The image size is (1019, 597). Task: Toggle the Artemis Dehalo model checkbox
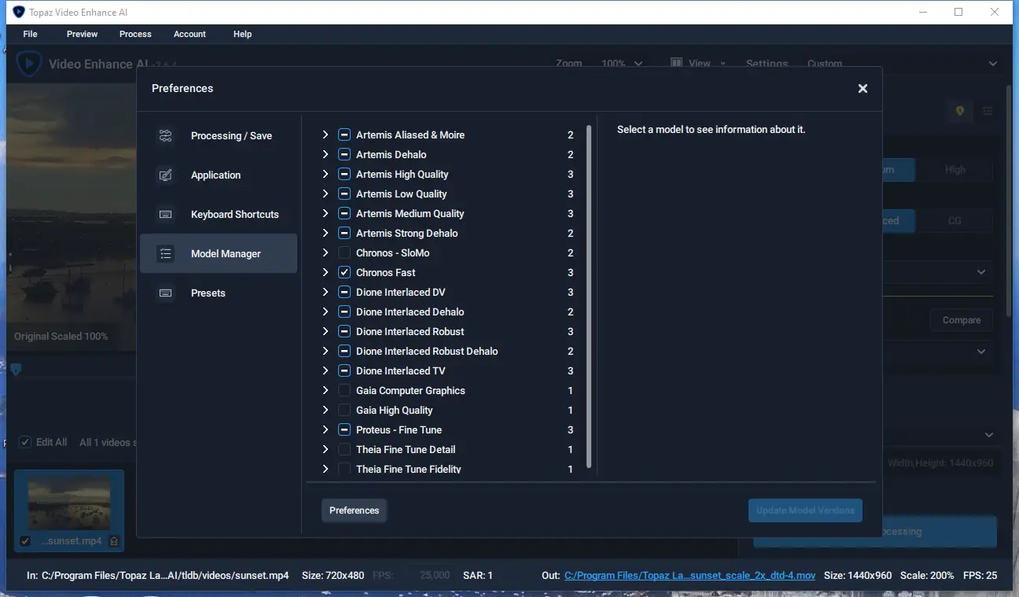[x=344, y=154]
